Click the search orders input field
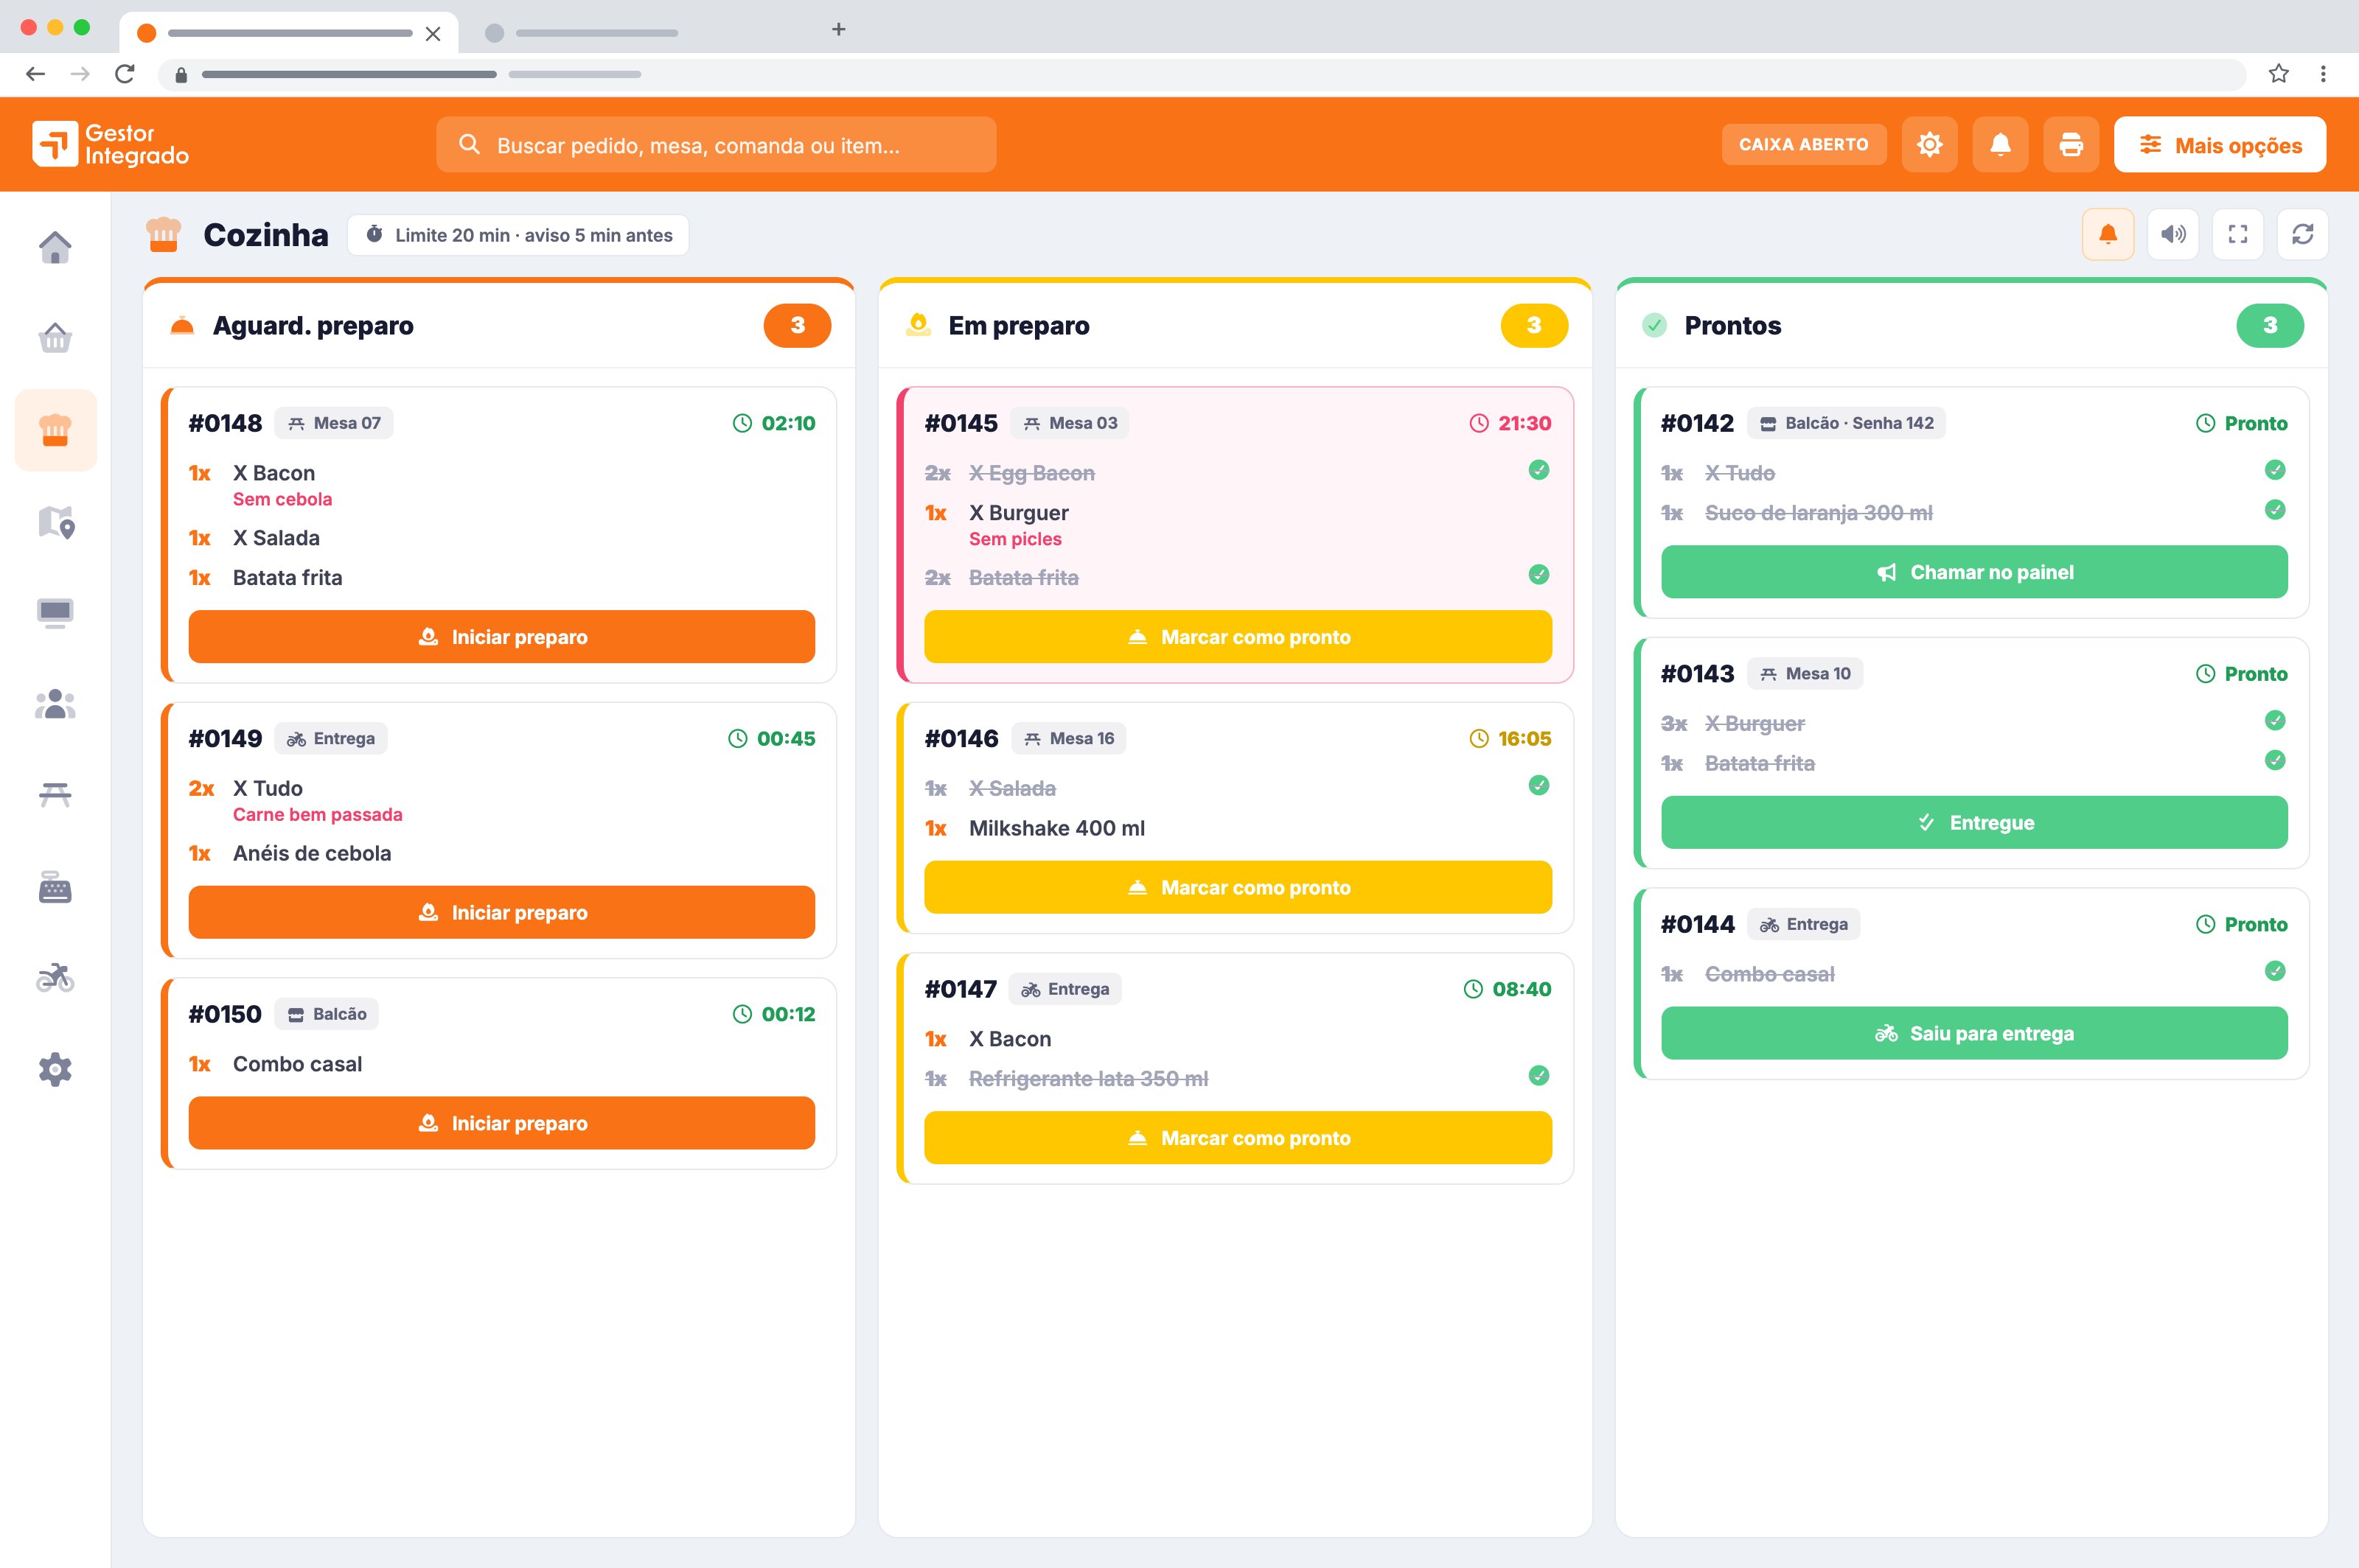Screen dimensions: 2359x1568 (x=717, y=145)
